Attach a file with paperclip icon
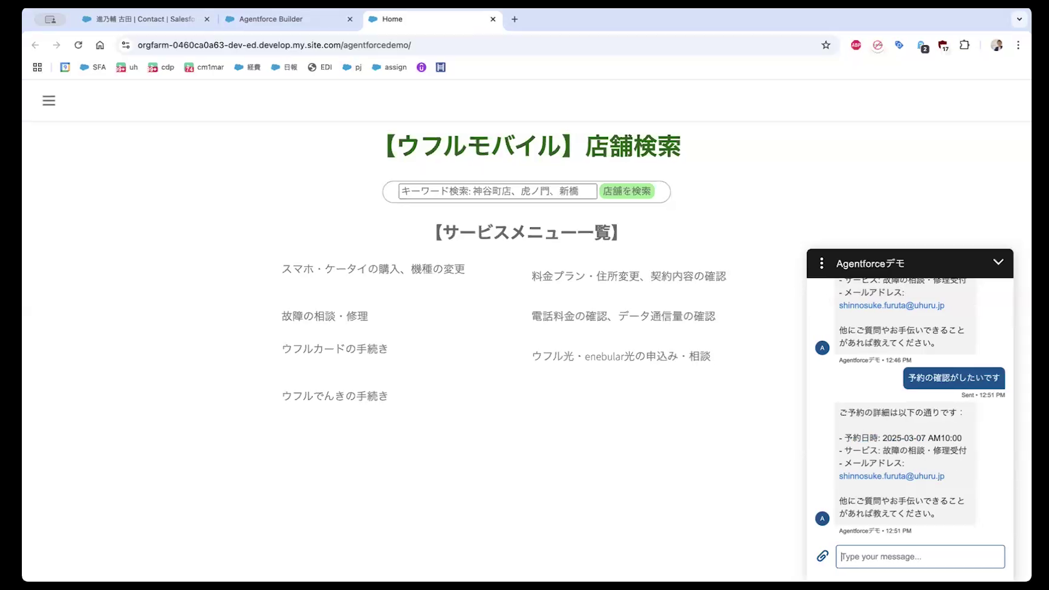 click(x=822, y=556)
